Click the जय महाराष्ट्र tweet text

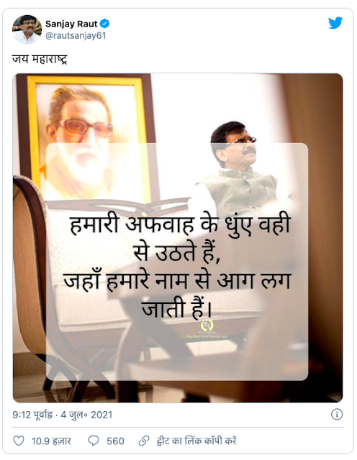pyautogui.click(x=40, y=59)
